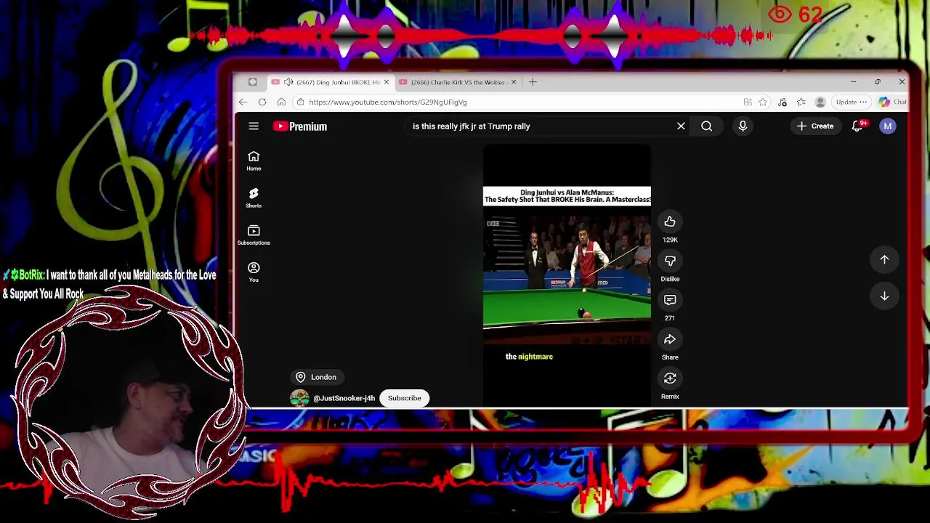Share the current short

click(670, 339)
